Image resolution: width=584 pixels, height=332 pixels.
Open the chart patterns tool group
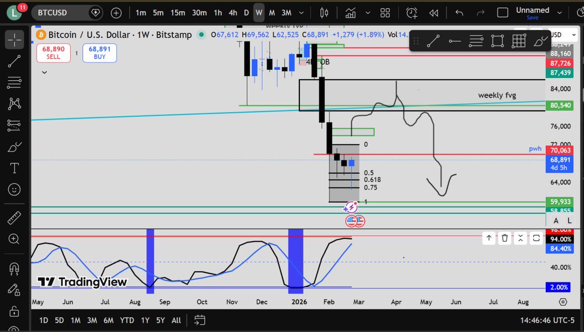14,104
